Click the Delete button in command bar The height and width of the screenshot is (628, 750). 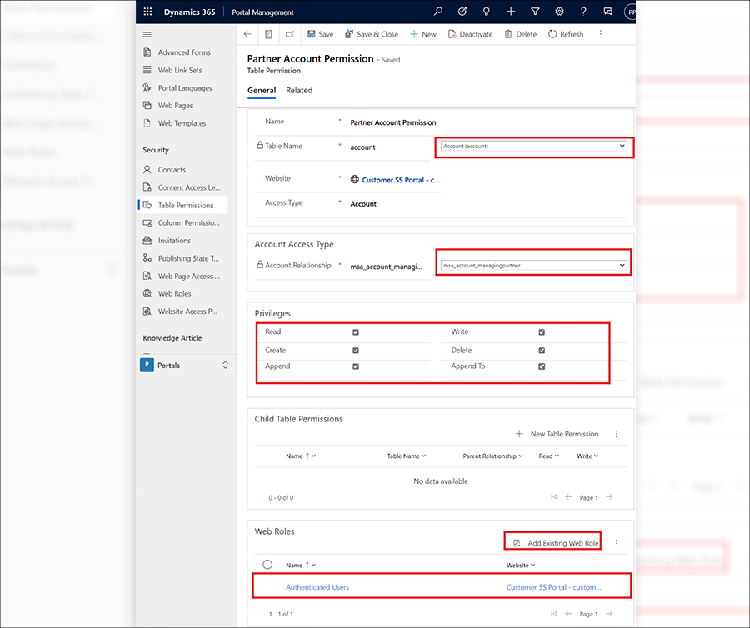click(521, 34)
